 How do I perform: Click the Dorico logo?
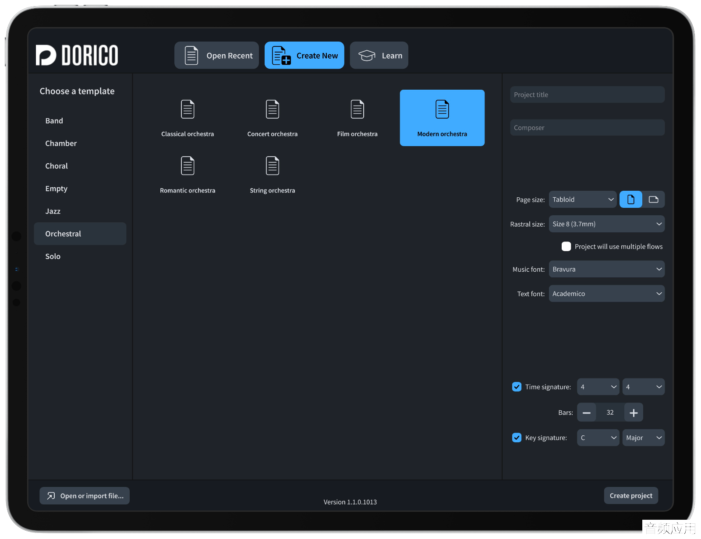point(77,55)
